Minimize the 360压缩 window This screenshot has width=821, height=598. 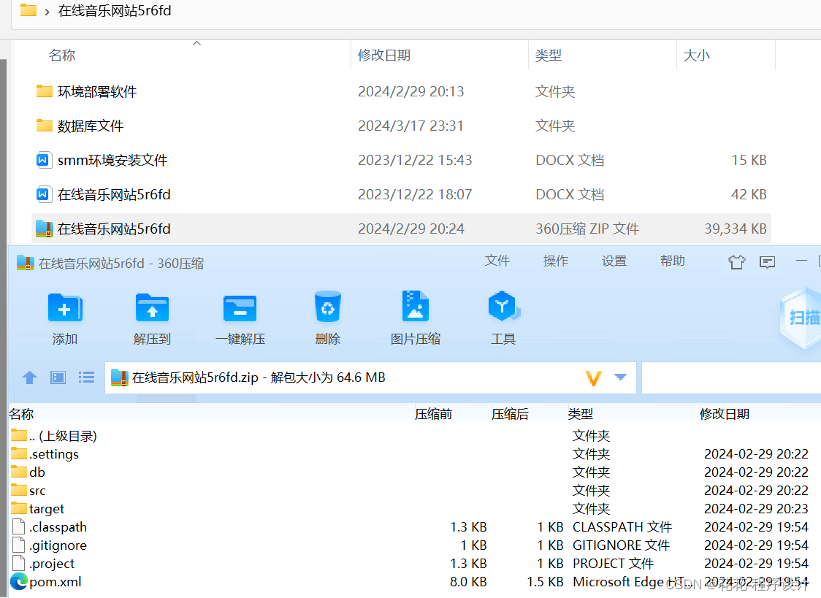pos(801,261)
